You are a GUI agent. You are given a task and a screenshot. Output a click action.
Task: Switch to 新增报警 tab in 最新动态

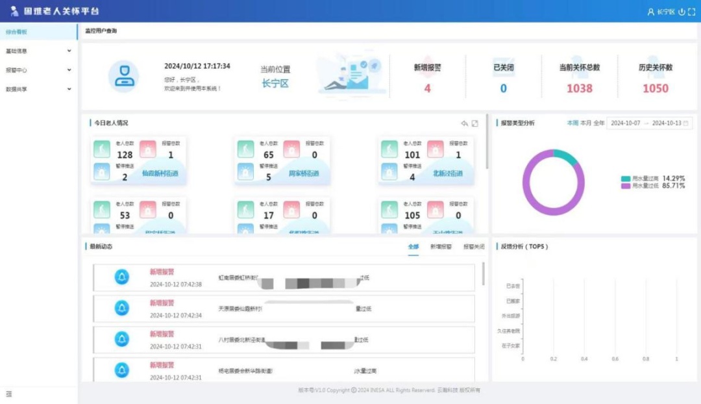tap(441, 247)
